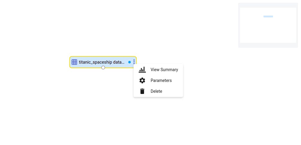Screen dimensions: 301x145
Task: Click the gear icon beside Parameters
Action: tap(142, 80)
